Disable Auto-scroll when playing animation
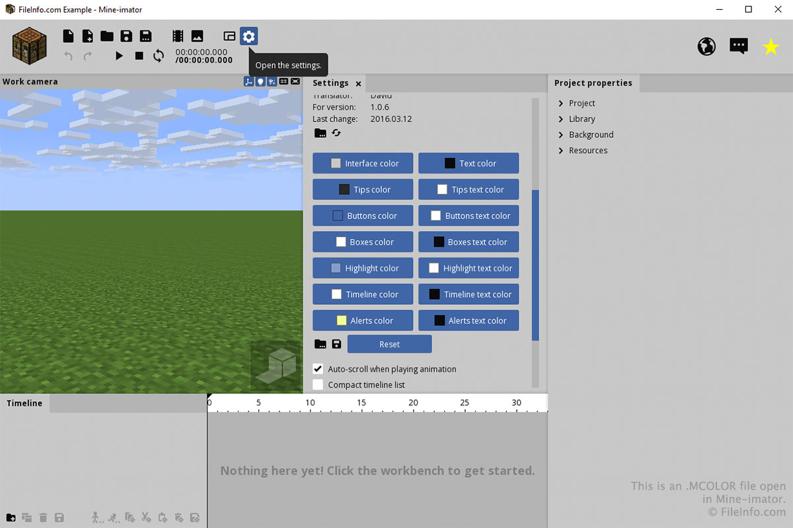The image size is (793, 528). (x=318, y=369)
